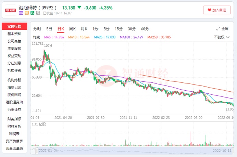237x157 pixels.
Task: Open the 沽空记录 sidebar link
Action: click(14, 87)
